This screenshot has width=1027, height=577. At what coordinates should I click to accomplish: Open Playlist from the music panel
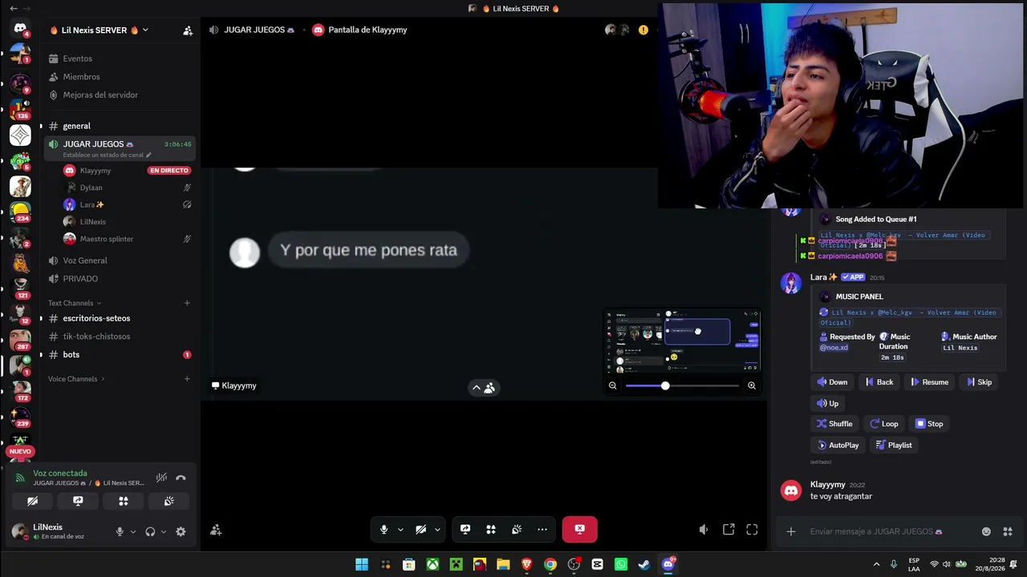[x=894, y=445]
